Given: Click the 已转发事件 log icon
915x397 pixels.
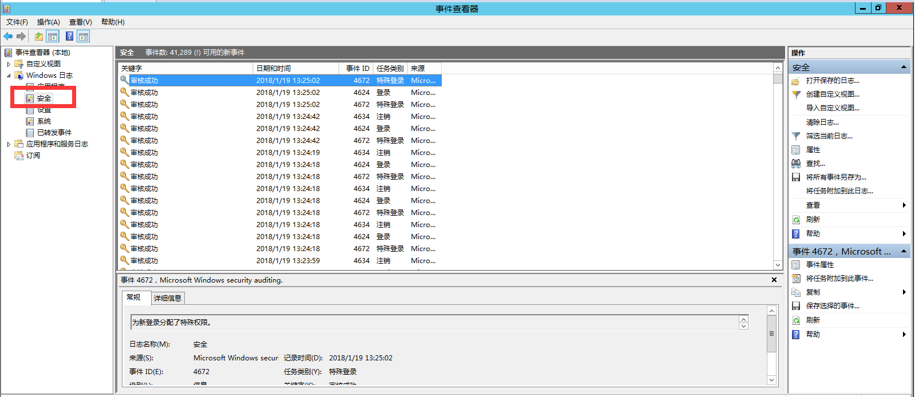Looking at the screenshot, I should point(30,133).
